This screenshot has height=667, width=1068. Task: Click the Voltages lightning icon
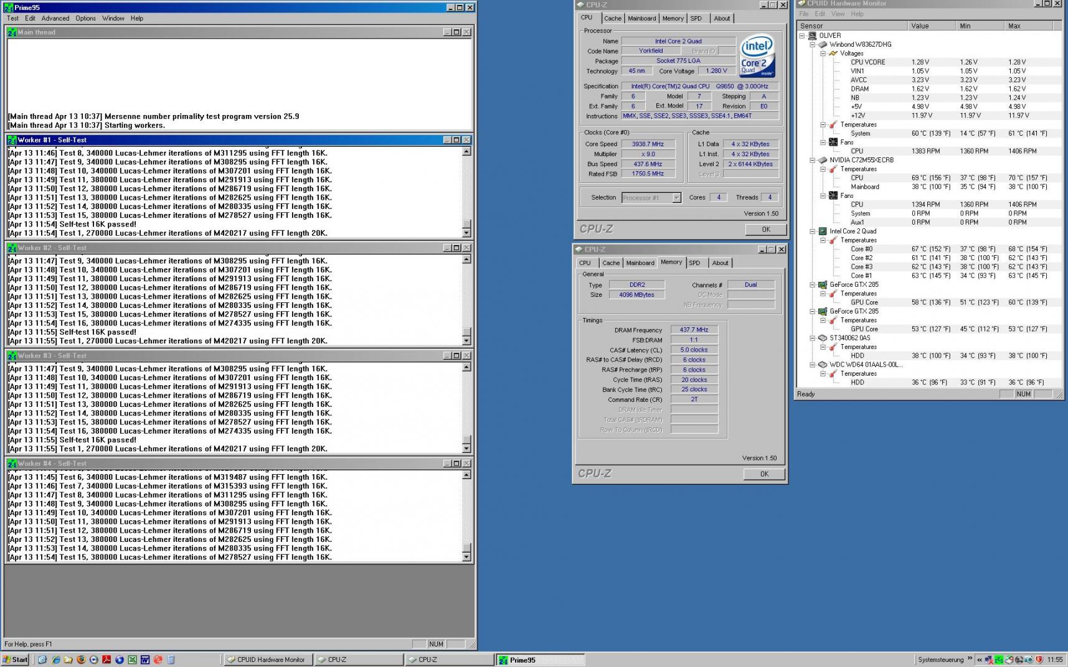pyautogui.click(x=833, y=54)
